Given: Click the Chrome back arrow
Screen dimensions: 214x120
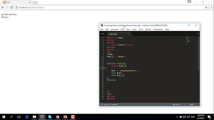Looking at the screenshot, I should tap(3, 7).
